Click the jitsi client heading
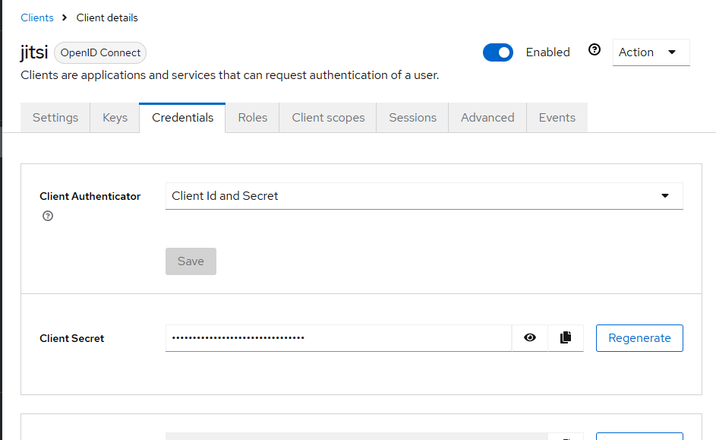The width and height of the screenshot is (716, 440). 34,52
